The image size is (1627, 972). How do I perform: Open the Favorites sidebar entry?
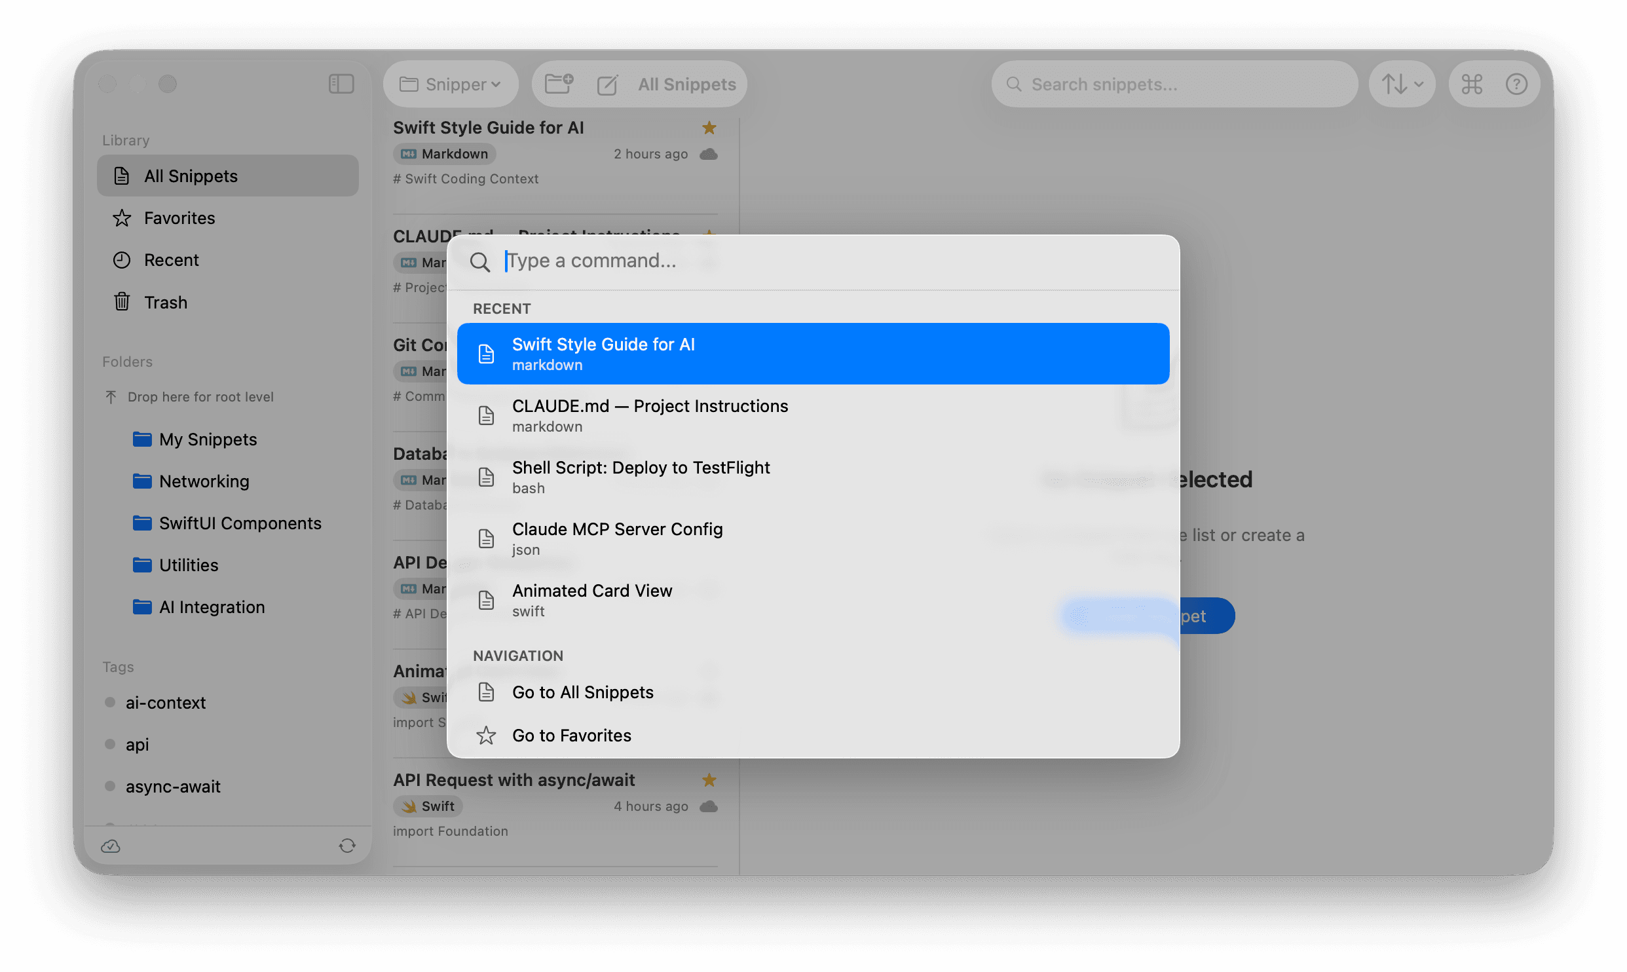(179, 218)
